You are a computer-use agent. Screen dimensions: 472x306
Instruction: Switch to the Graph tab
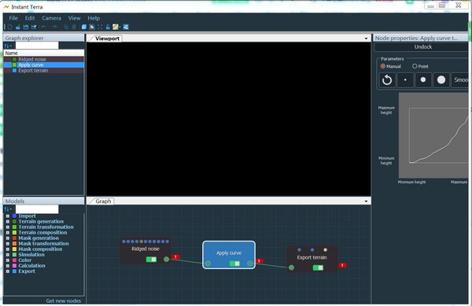[x=103, y=201]
